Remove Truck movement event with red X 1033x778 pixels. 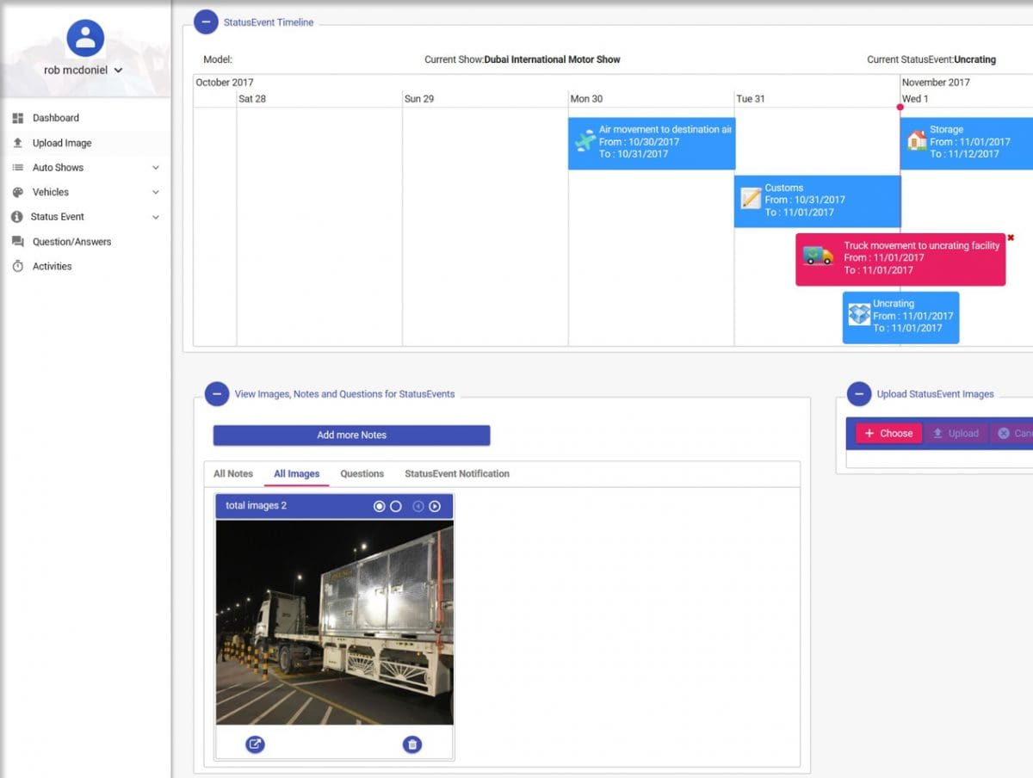coord(1011,238)
